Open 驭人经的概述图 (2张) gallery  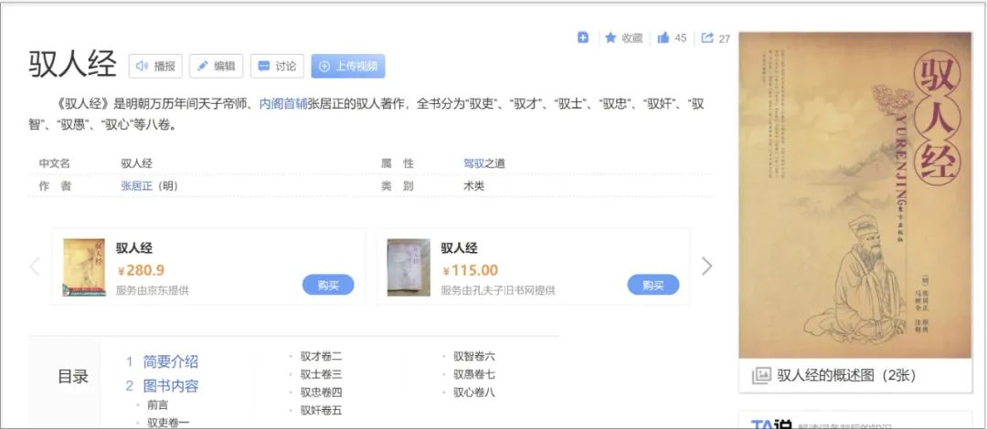[x=846, y=375]
